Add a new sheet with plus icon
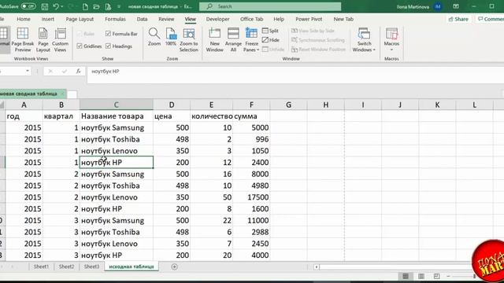The width and height of the screenshot is (504, 283). point(174,266)
